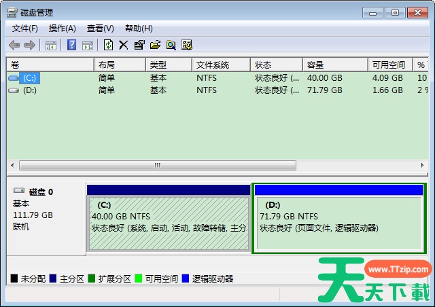Click the 联机 status text under Disk 0
Image resolution: width=435 pixels, height=307 pixels.
pos(21,227)
